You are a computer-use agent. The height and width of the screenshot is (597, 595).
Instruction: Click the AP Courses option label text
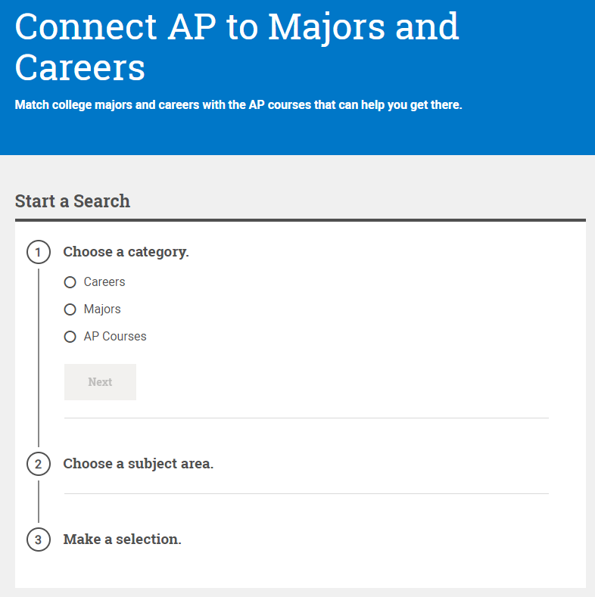(x=115, y=337)
